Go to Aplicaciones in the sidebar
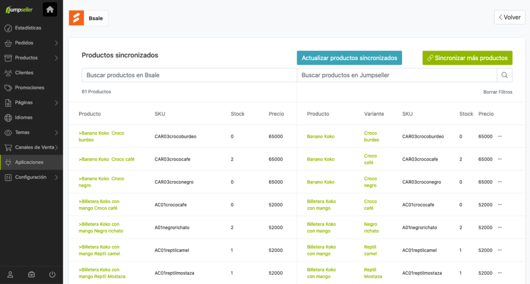Screen dimensions: 530x284 (29, 162)
